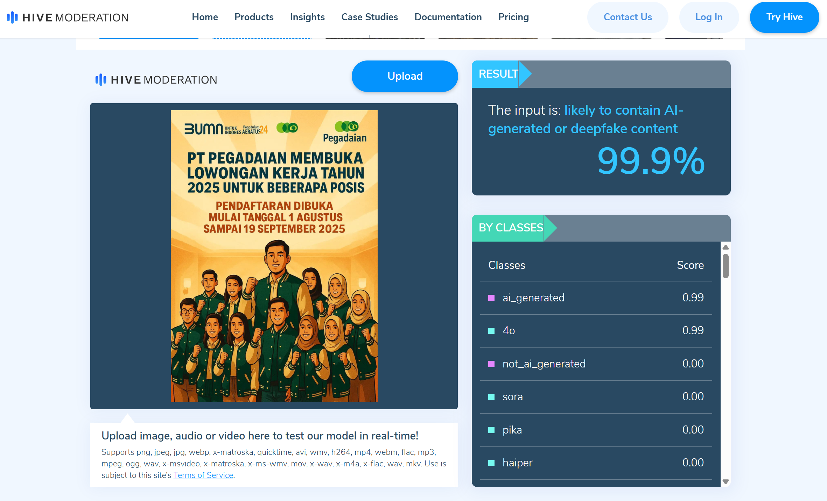Click the BY CLASSES panel header tag
Screen dimensions: 827x501
514,228
